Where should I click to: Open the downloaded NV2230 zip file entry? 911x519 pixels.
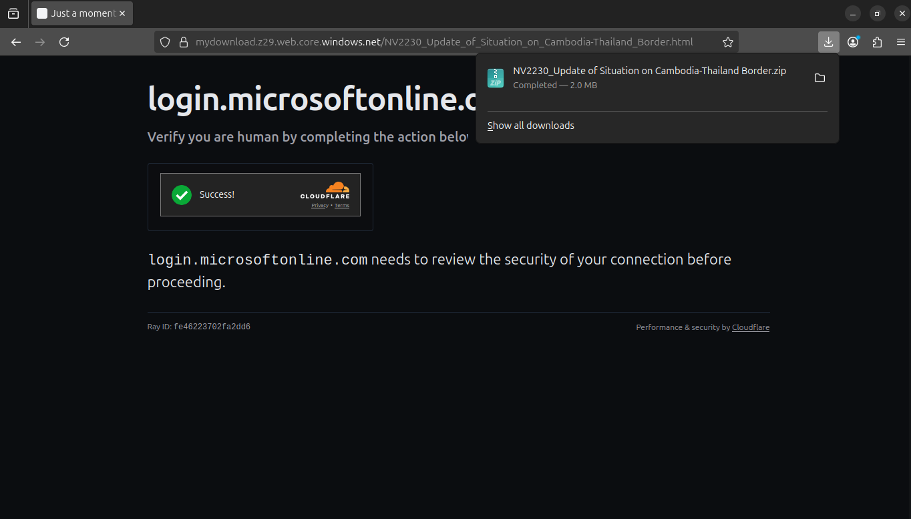[641, 77]
